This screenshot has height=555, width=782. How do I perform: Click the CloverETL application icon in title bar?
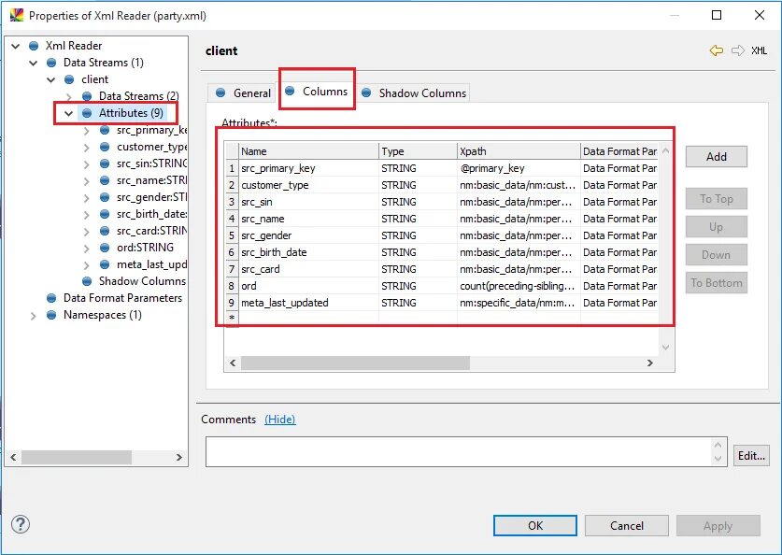pos(15,15)
